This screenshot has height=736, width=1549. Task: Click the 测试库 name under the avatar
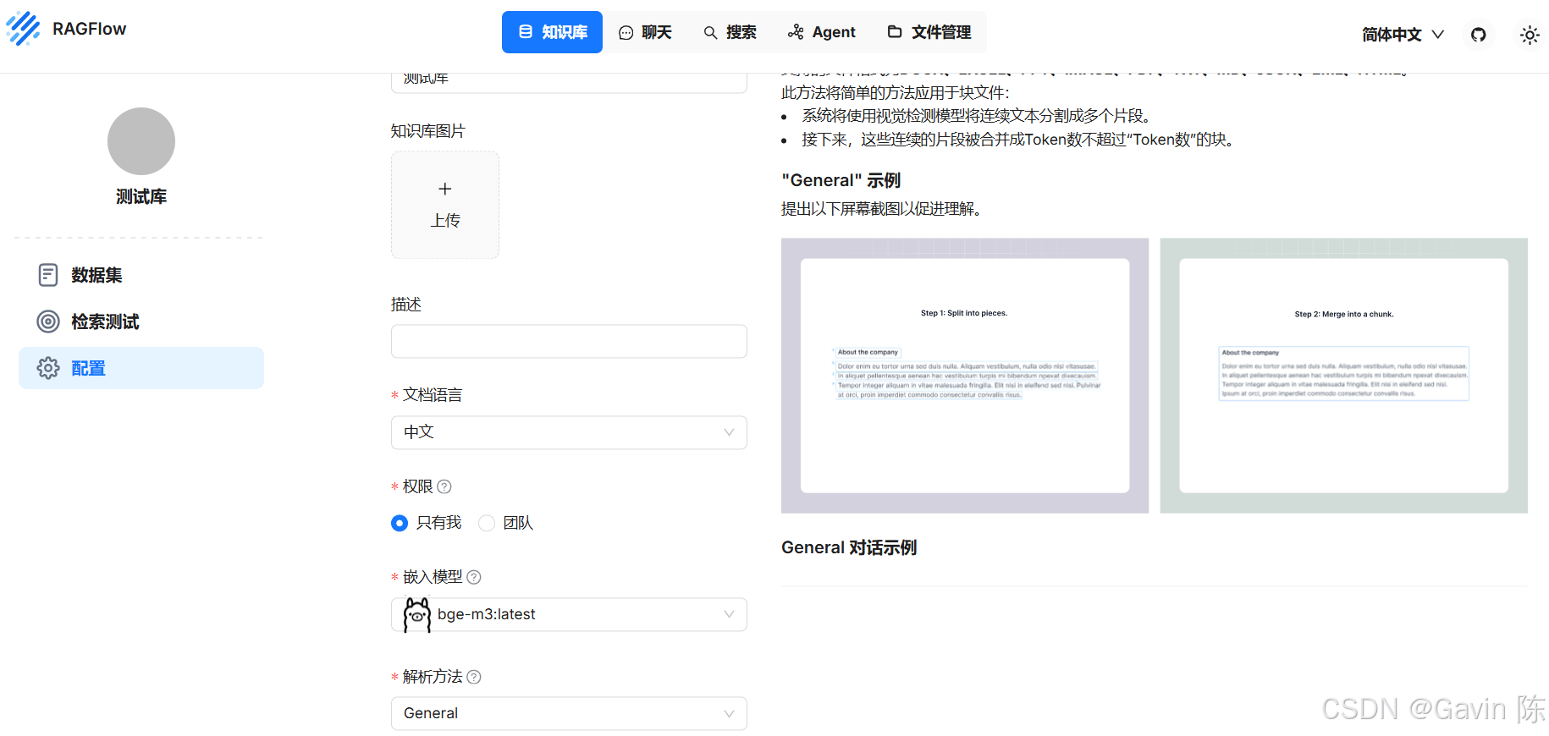tap(141, 196)
